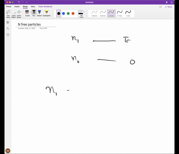Show recent notes clock icon
Screen dimensions: 179x154
tap(8, 35)
